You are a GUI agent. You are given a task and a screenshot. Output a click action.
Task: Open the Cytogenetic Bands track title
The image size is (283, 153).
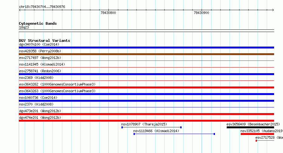pos(38,23)
